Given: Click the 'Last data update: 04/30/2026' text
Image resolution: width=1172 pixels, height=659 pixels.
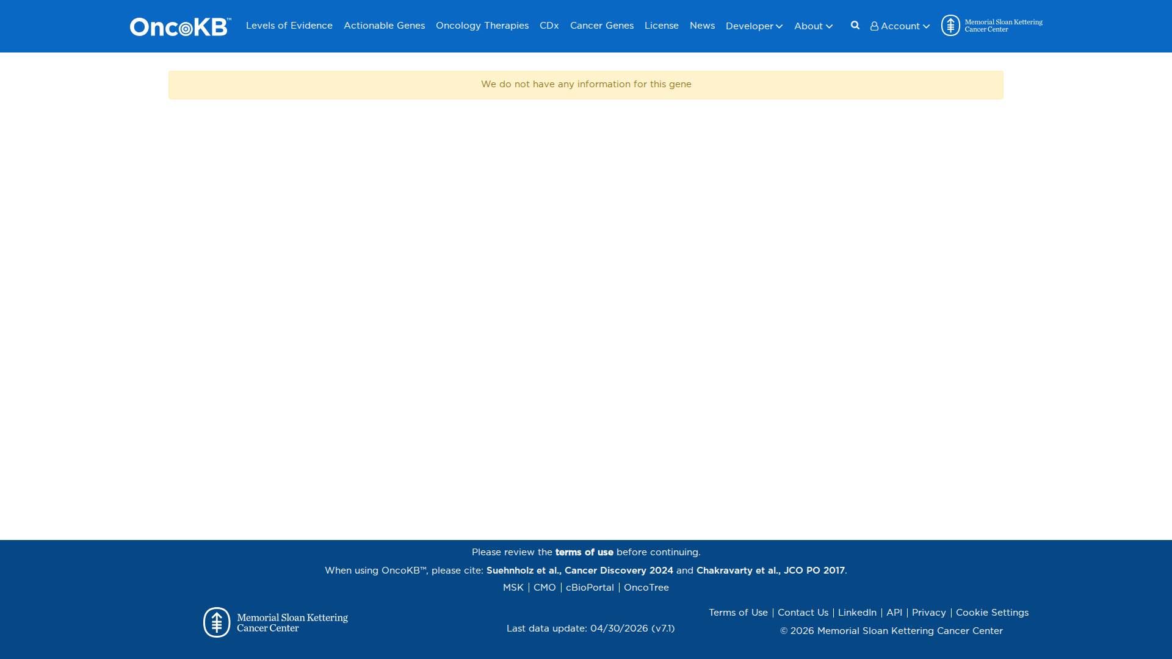Looking at the screenshot, I should [x=591, y=628].
